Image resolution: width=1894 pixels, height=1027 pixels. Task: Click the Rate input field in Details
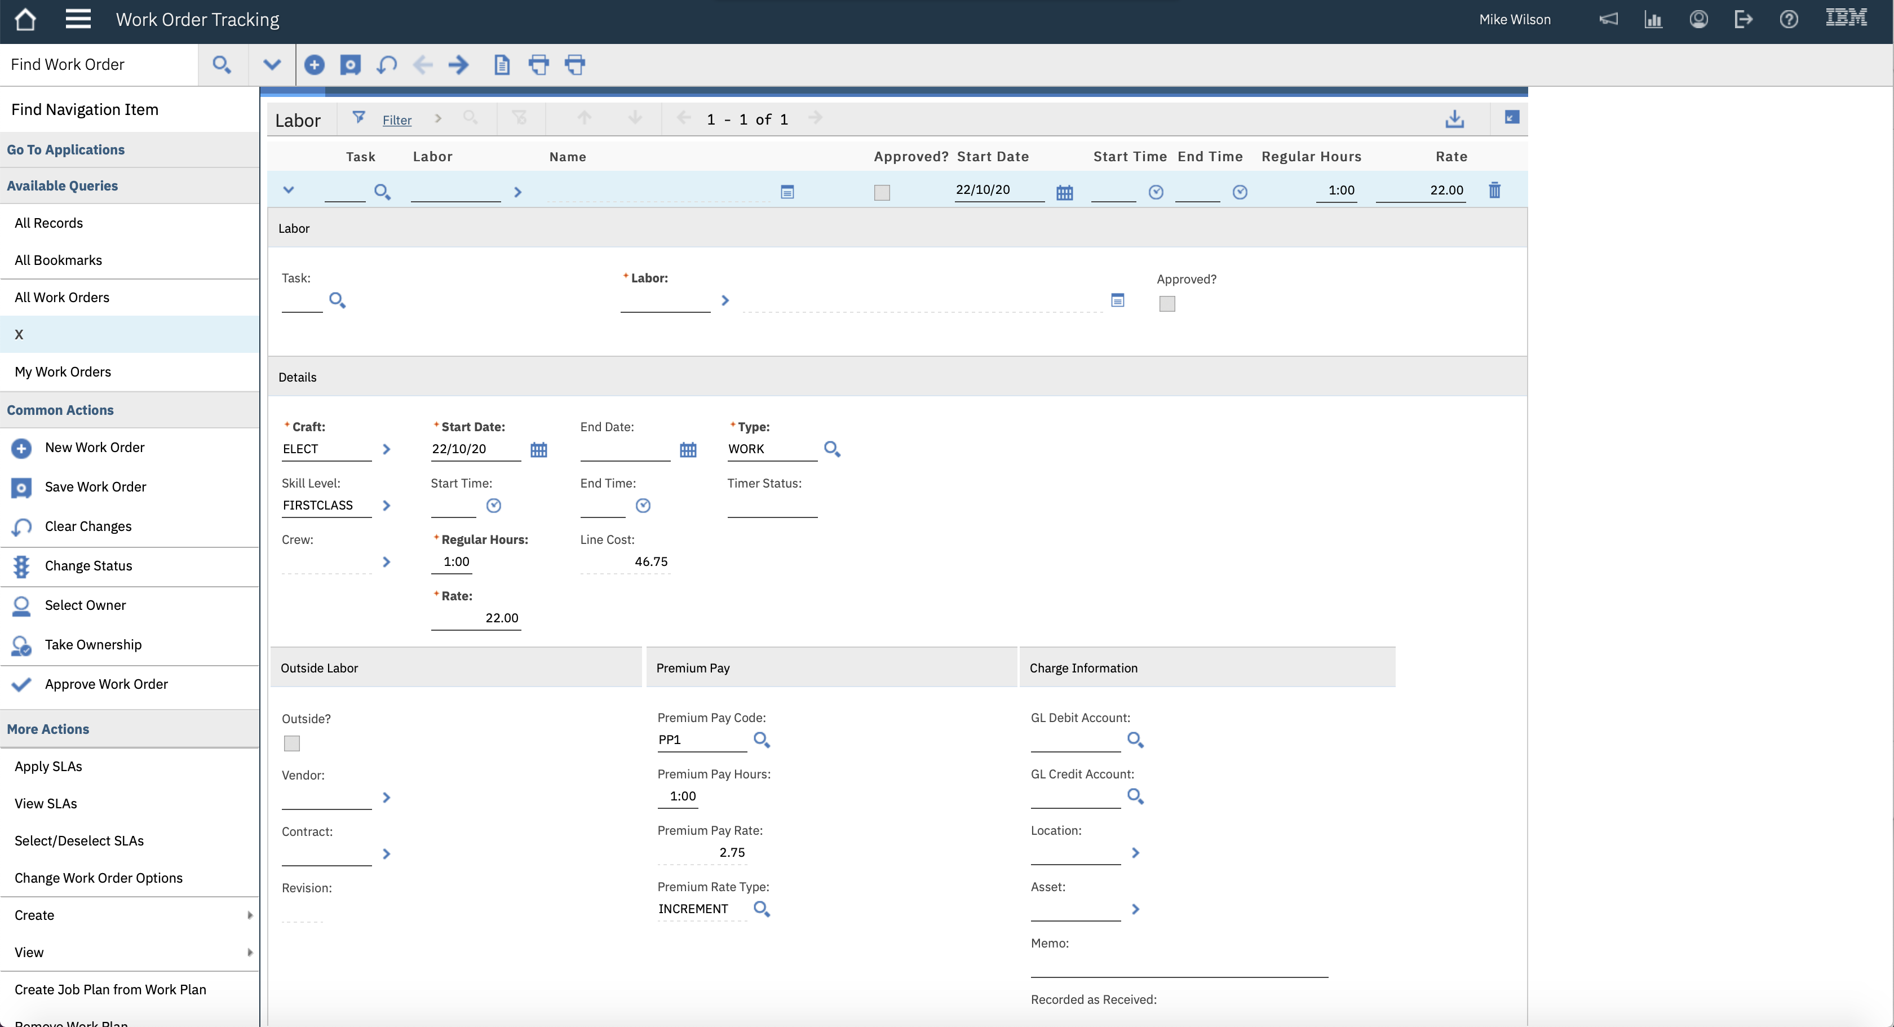[476, 618]
